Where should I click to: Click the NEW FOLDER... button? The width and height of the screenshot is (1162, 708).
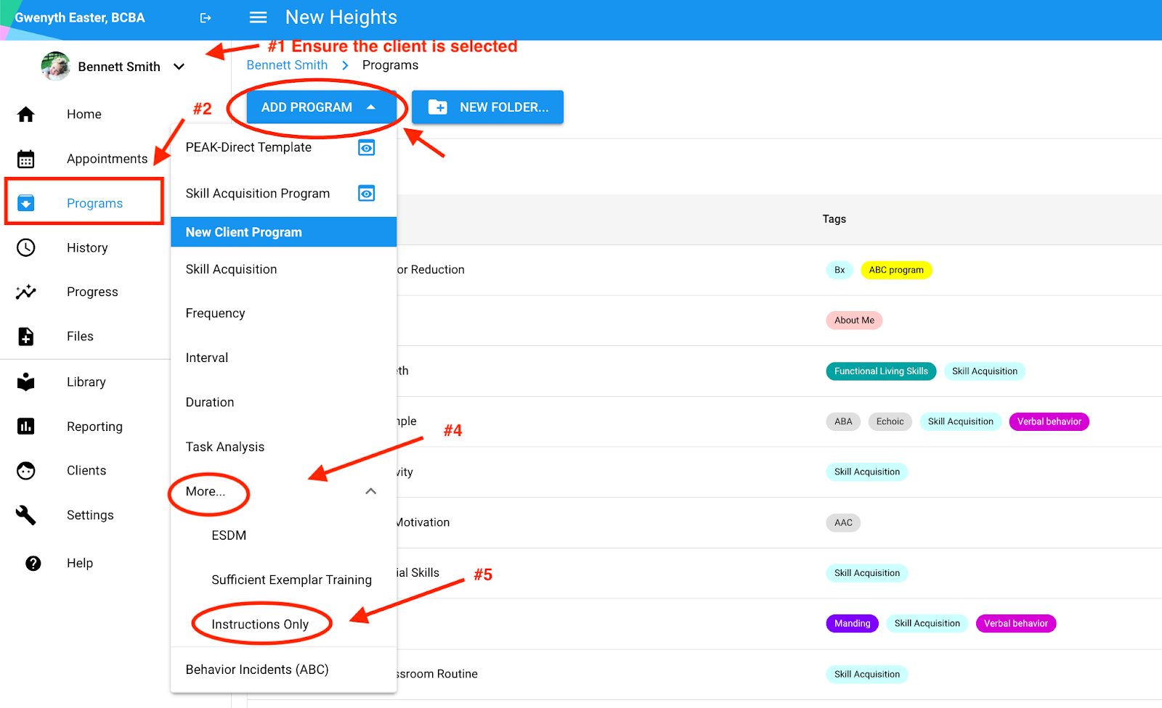pyautogui.click(x=487, y=107)
